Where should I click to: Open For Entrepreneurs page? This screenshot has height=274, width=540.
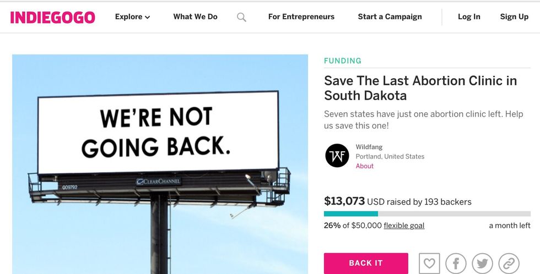(x=301, y=17)
